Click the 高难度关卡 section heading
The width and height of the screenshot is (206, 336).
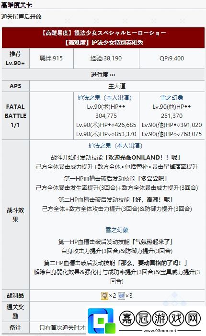point(16,4)
